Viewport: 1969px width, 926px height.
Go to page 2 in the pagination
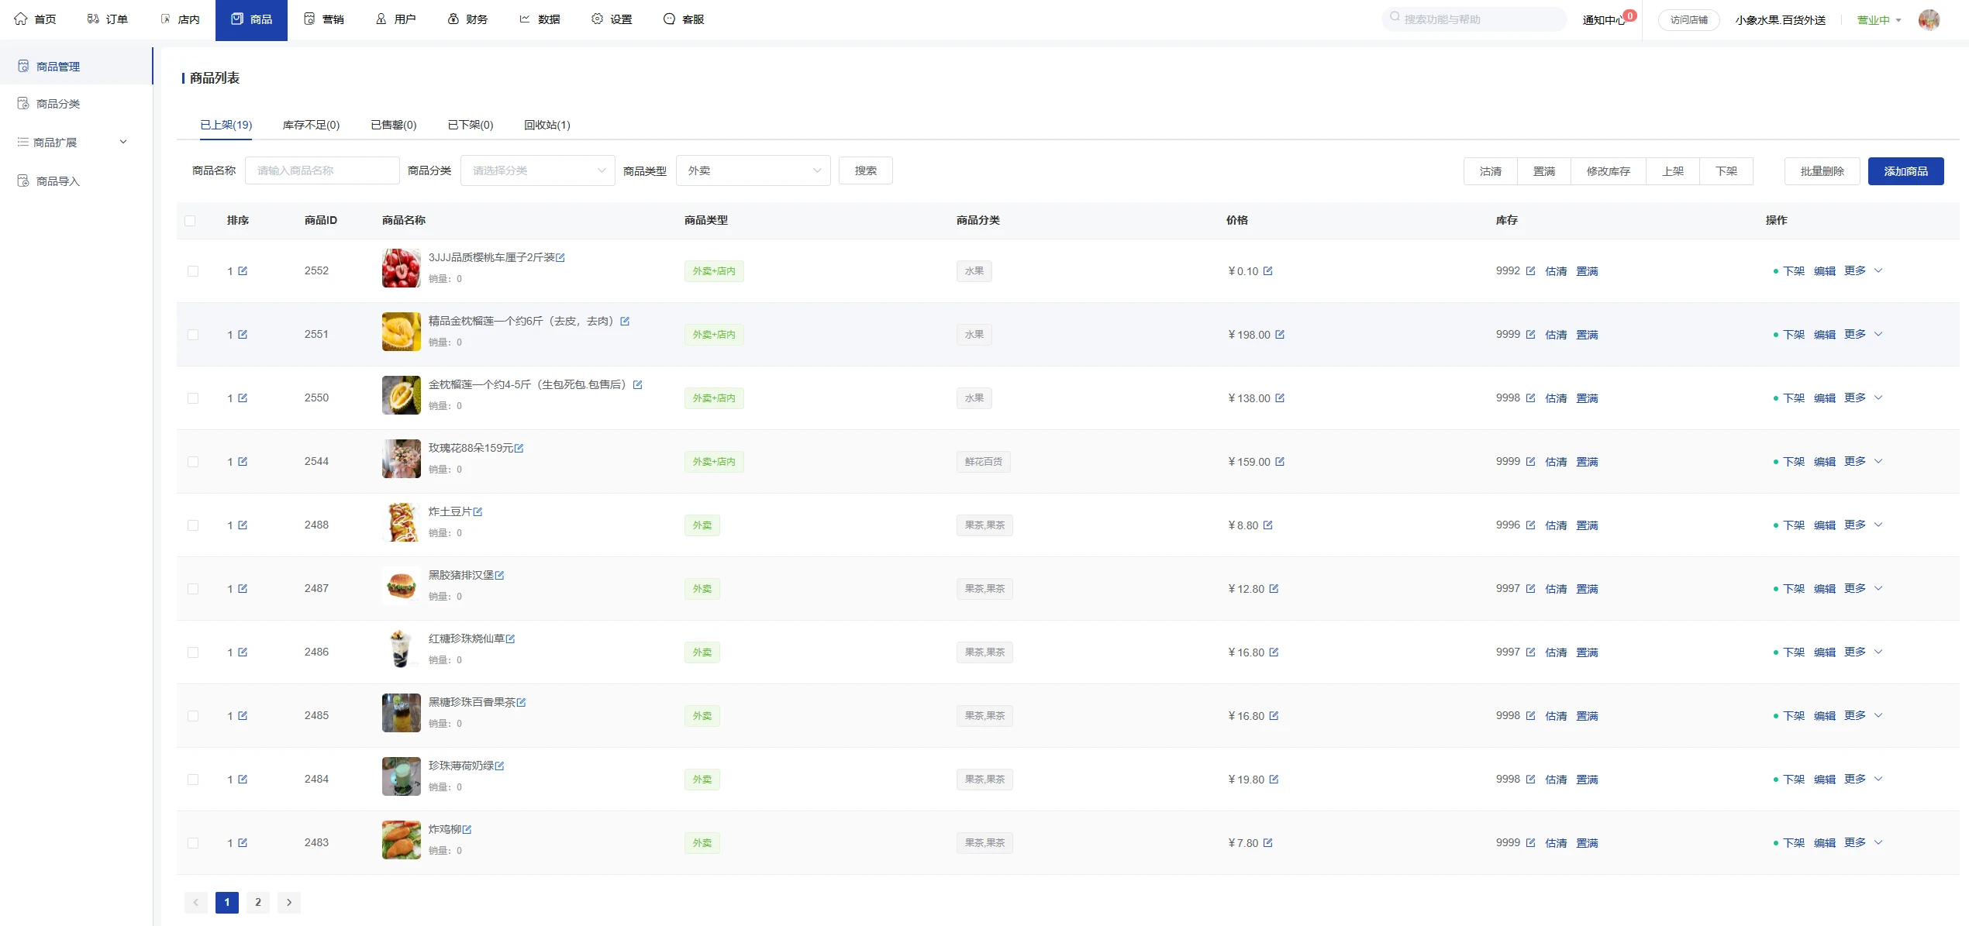(x=258, y=902)
